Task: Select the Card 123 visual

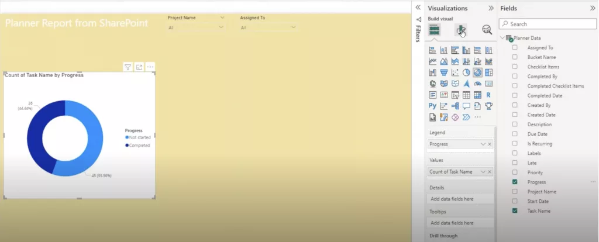Action: click(x=488, y=84)
